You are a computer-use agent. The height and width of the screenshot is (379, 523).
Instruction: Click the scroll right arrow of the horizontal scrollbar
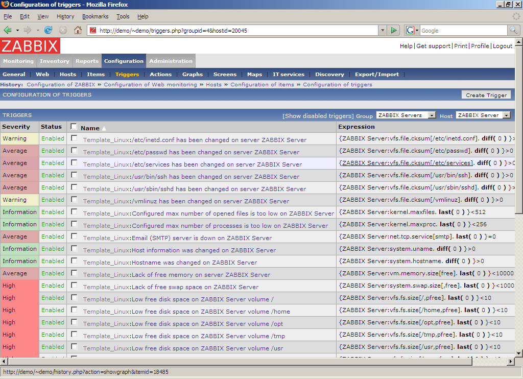[511, 361]
